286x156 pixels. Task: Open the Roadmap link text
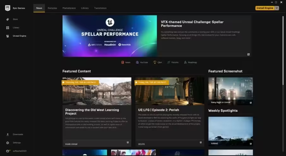coord(193,62)
